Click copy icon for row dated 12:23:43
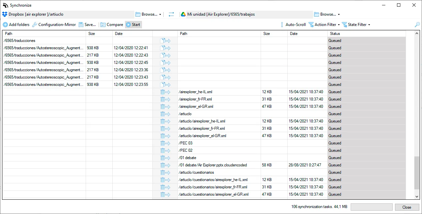 click(x=165, y=77)
